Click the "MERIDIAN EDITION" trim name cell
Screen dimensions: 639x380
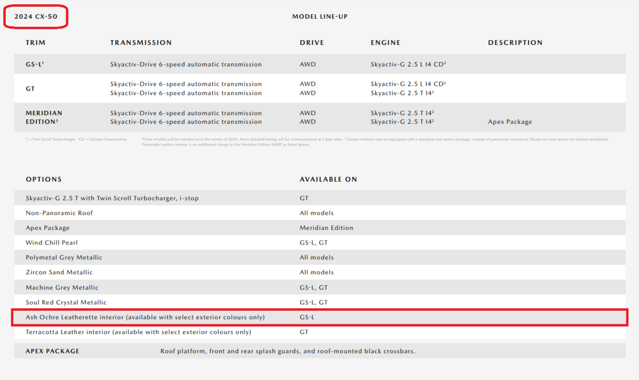44,117
